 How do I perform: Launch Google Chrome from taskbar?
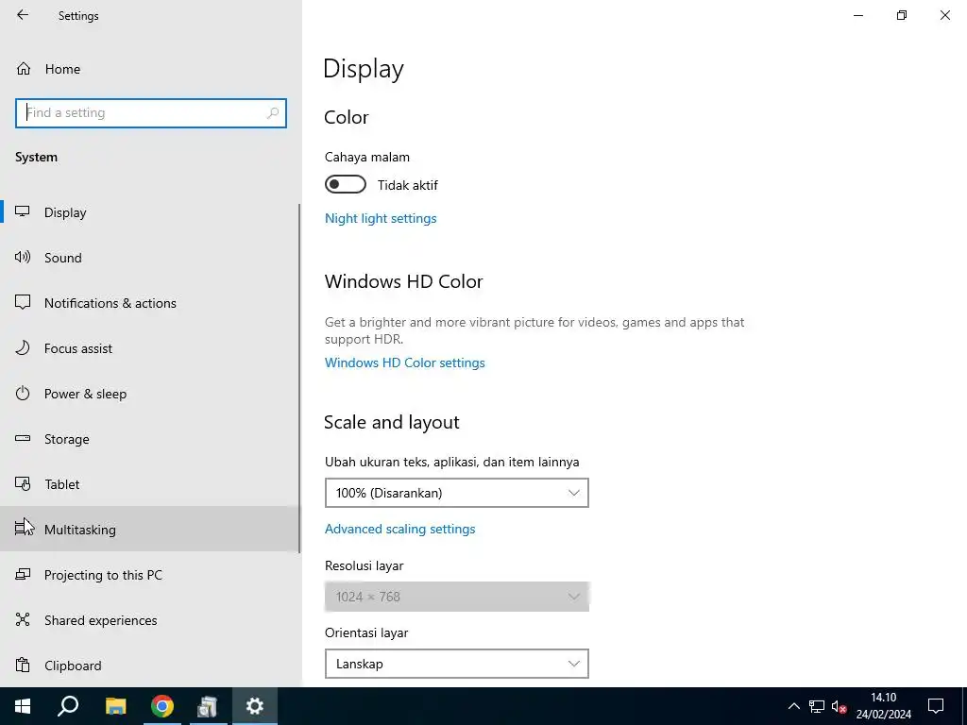(x=162, y=706)
